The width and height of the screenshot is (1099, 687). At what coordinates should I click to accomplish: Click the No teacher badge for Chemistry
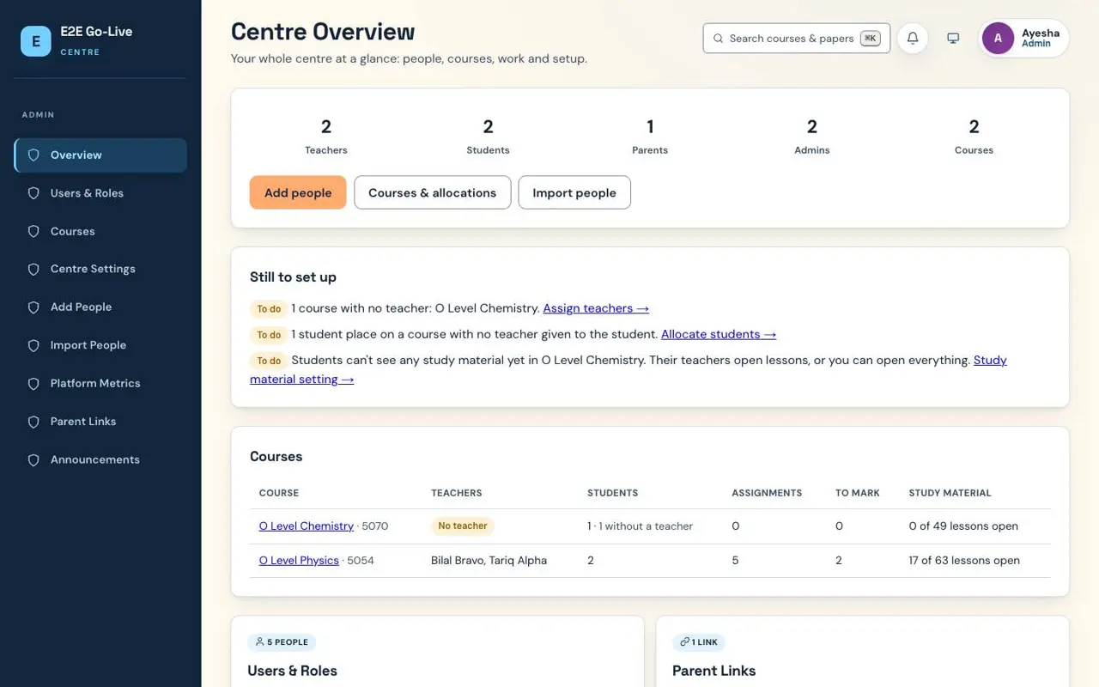[x=463, y=526]
